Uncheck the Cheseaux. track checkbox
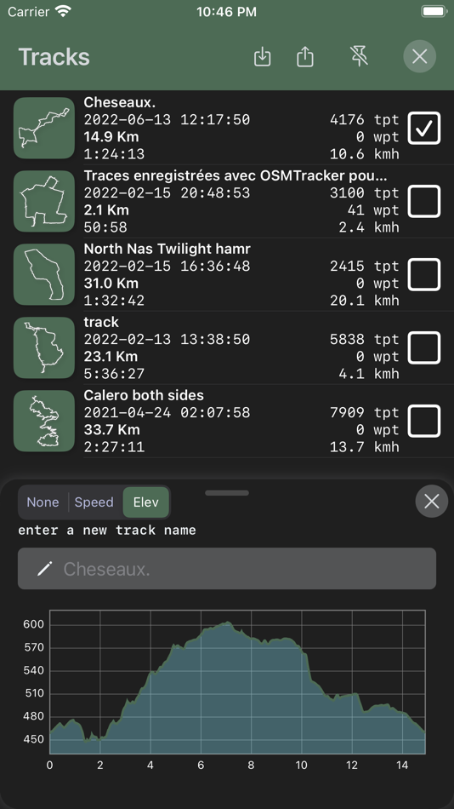The image size is (454, 809). click(x=424, y=128)
